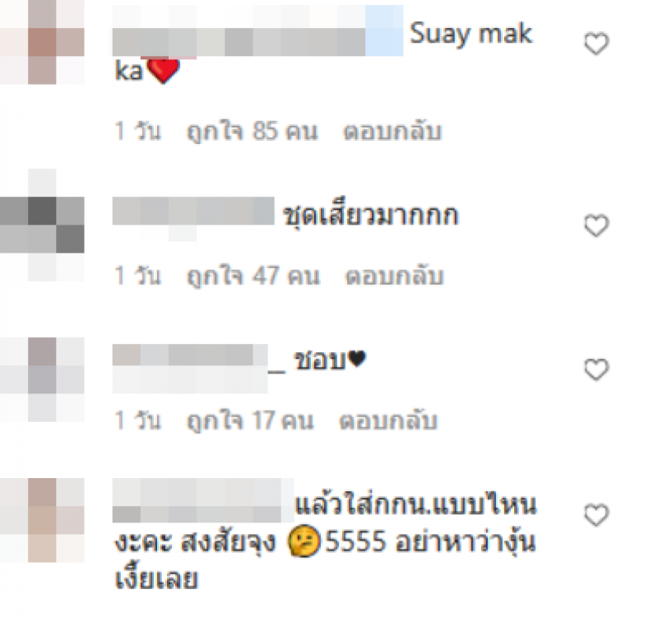
Task: Open the second commenter's avatar
Action: pyautogui.click(x=42, y=225)
